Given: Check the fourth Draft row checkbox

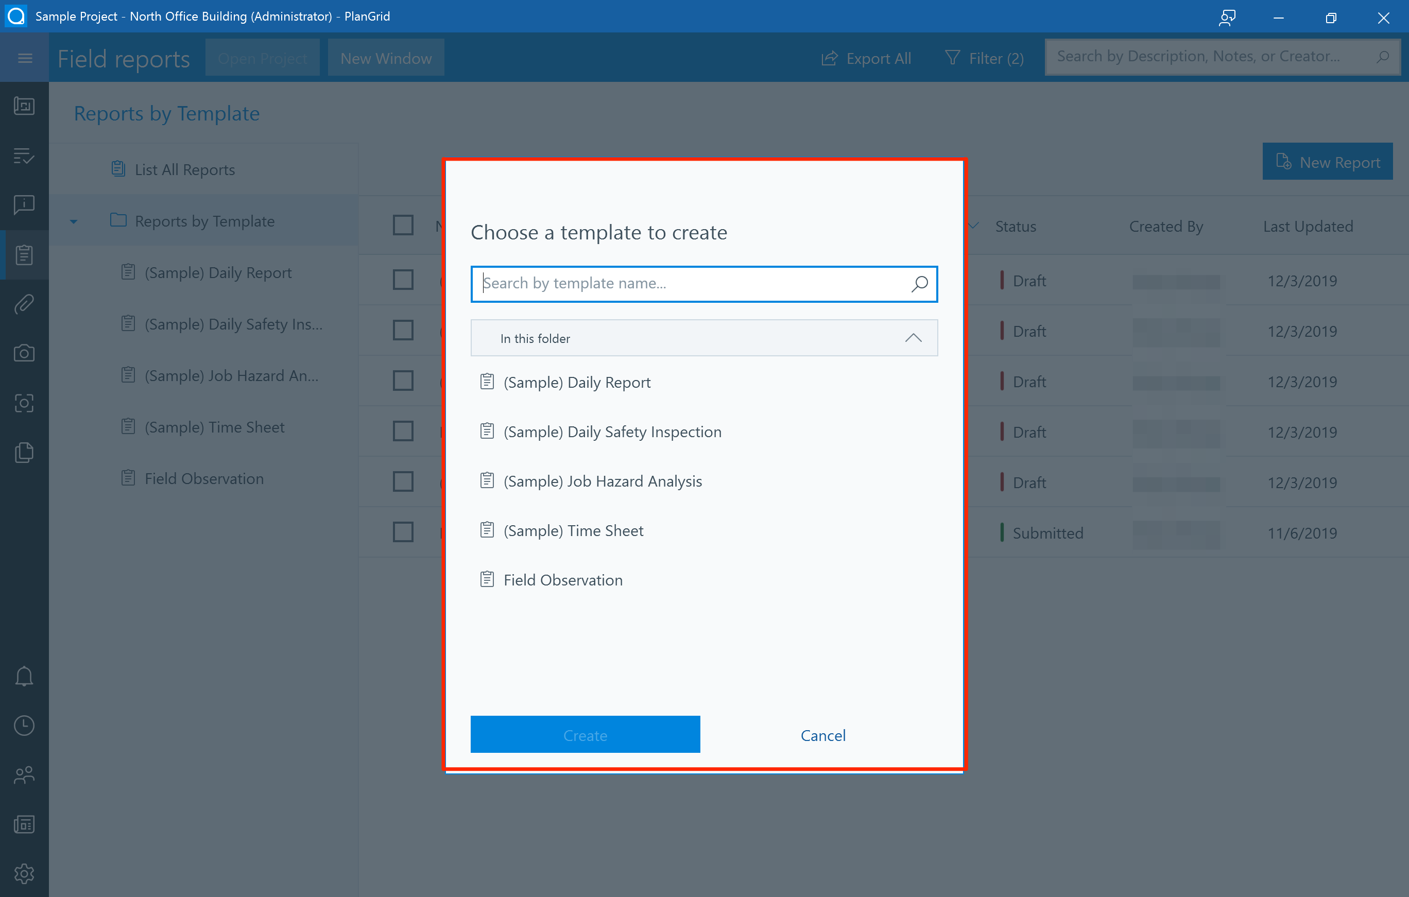Looking at the screenshot, I should (x=403, y=431).
